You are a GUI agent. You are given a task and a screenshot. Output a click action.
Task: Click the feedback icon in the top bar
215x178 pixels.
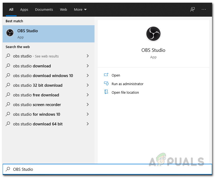[193, 9]
